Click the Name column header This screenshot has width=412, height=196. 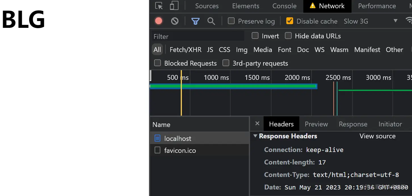[199, 124]
